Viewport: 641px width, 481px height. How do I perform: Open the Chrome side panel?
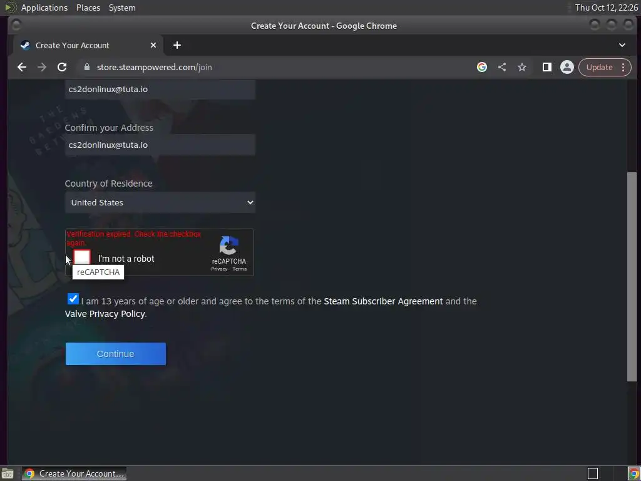point(547,67)
